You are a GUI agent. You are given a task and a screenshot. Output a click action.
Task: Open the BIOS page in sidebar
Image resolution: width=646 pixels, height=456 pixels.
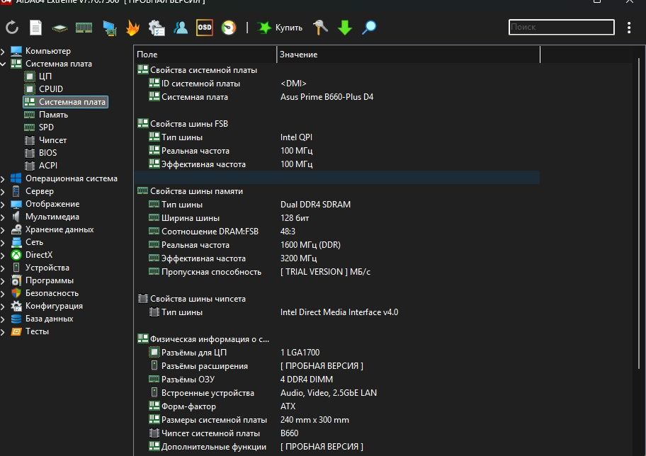point(47,153)
